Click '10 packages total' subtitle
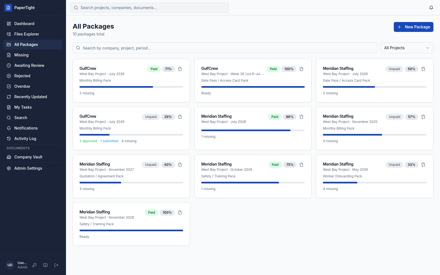The height and width of the screenshot is (275, 440). [x=89, y=34]
